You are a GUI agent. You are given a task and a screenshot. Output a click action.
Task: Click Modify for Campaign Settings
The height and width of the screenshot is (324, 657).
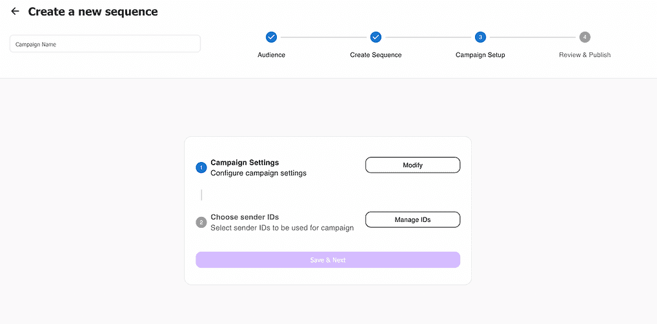pyautogui.click(x=412, y=165)
